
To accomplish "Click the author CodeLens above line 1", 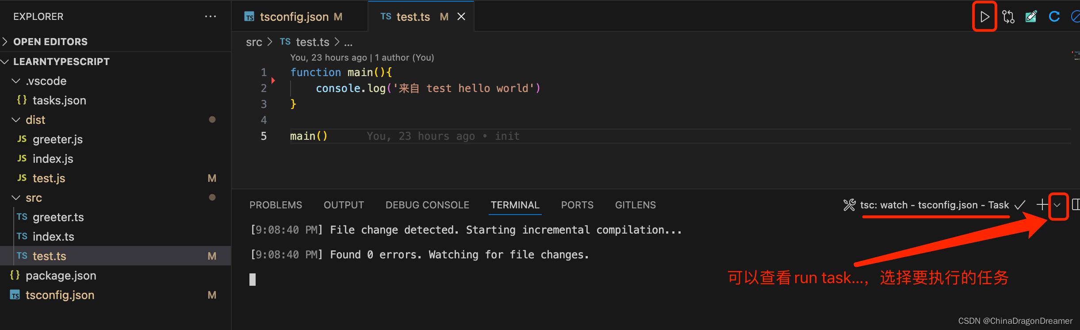I will click(x=362, y=58).
